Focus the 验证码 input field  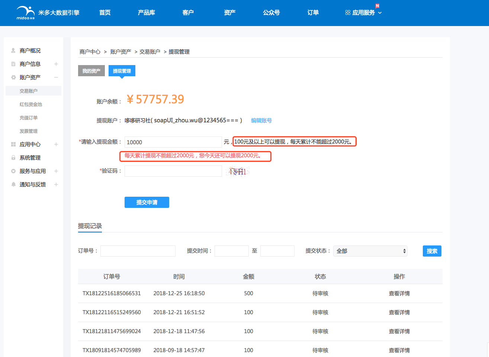point(173,171)
